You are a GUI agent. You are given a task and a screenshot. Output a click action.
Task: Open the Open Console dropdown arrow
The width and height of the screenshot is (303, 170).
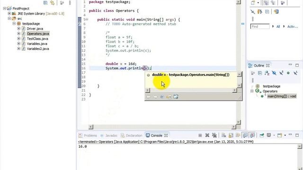click(285, 136)
